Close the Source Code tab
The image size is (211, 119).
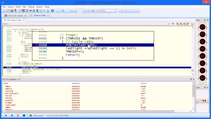(x=48, y=16)
